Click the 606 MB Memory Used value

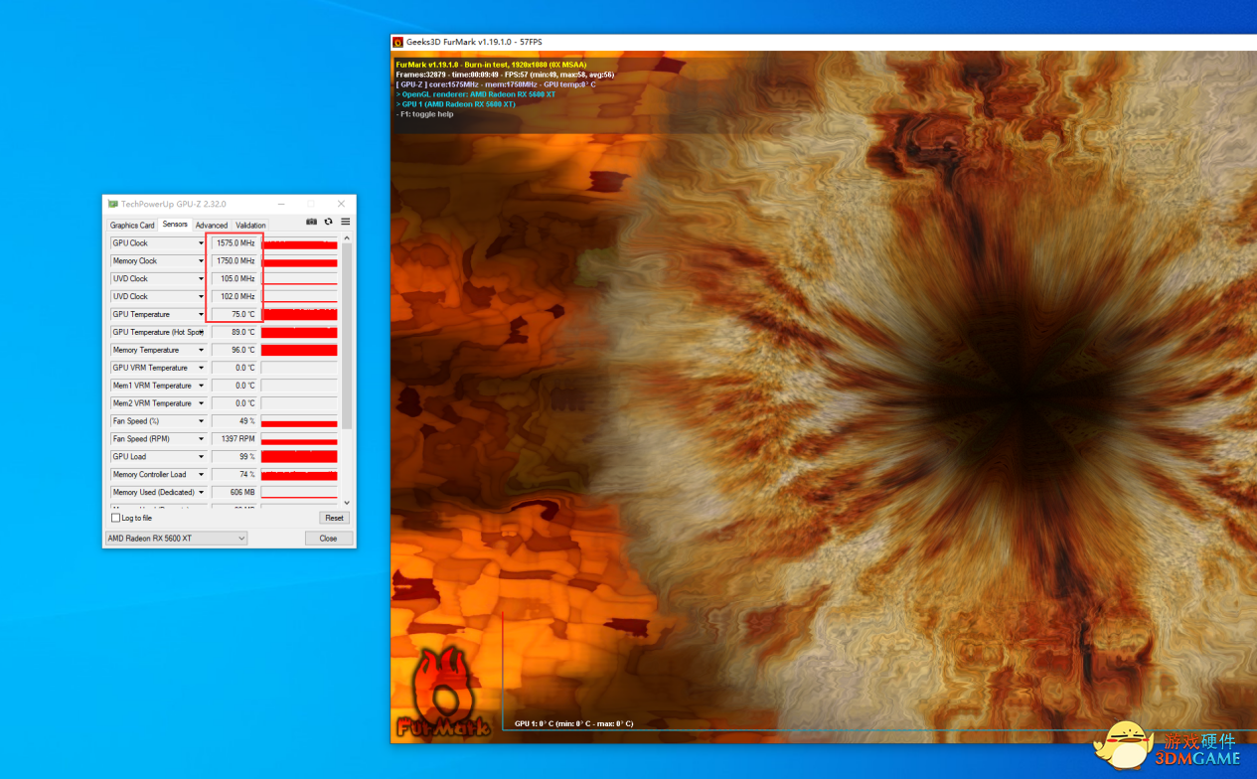tap(235, 493)
